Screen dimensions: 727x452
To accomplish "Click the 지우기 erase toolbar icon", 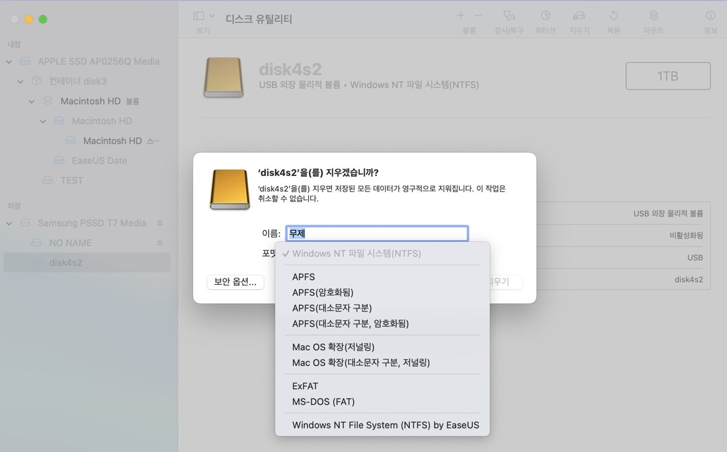I will (579, 16).
